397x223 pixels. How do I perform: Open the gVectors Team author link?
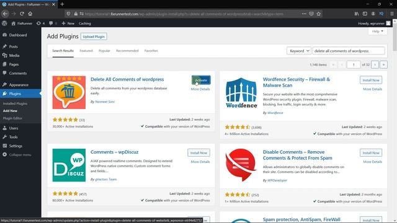[106, 180]
